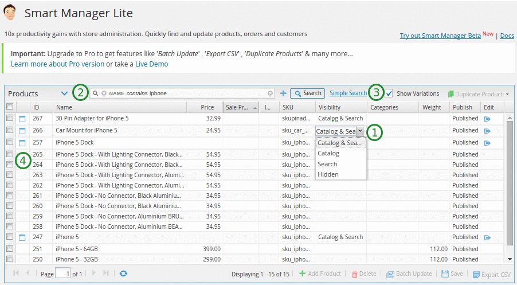Viewport: 517px width, 285px height.
Task: Sort by the Name column header
Action: [x=120, y=107]
